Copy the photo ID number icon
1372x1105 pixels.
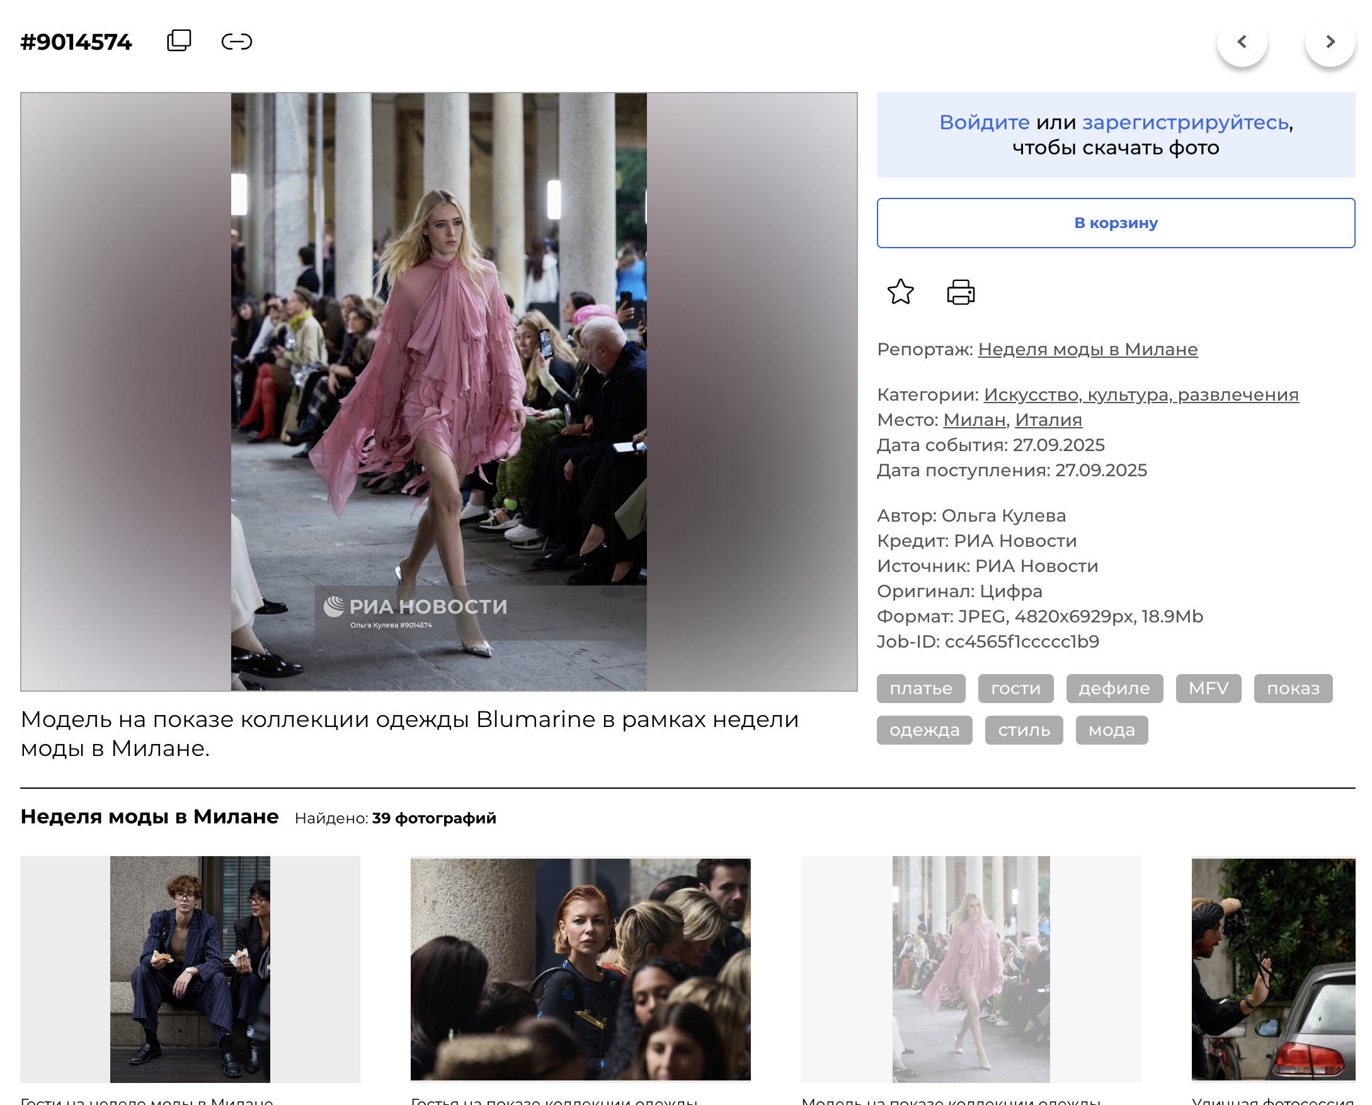click(179, 42)
